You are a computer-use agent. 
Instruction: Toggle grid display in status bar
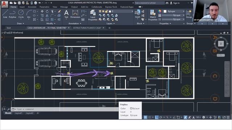pyautogui.click(x=145, y=117)
